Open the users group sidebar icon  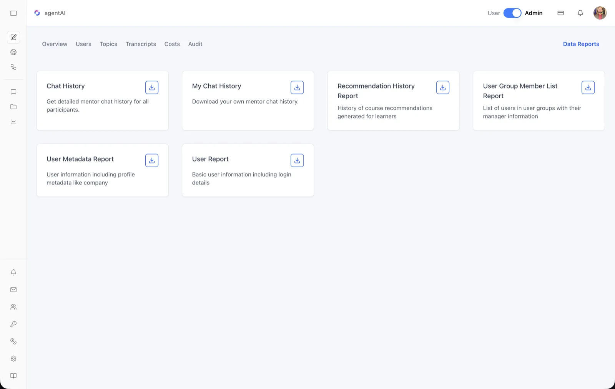(13, 307)
